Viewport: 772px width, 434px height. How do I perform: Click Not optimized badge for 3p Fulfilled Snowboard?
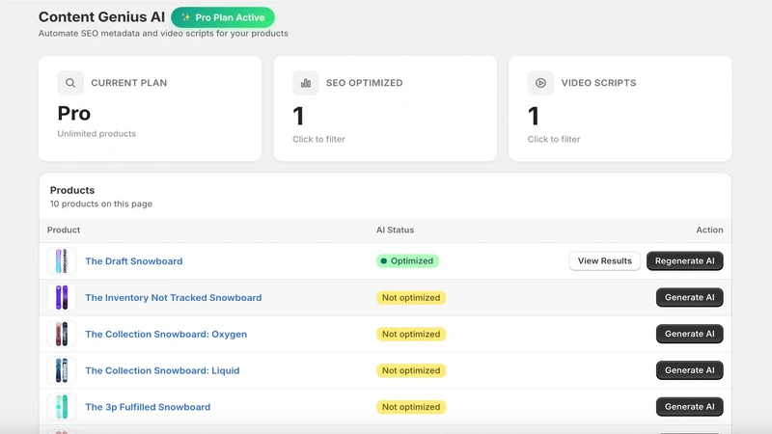411,406
